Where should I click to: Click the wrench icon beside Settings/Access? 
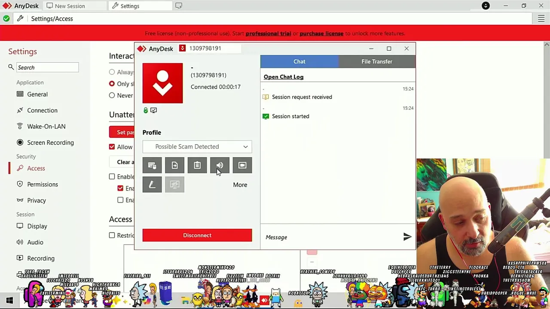pos(20,18)
